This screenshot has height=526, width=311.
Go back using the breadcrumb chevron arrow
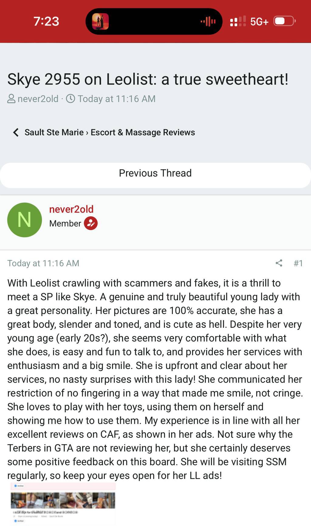click(x=16, y=132)
